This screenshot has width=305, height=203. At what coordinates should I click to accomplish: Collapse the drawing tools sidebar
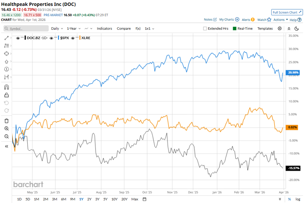coord(6,146)
